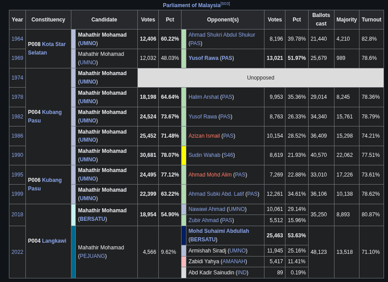The height and width of the screenshot is (282, 388).
Task: Select the Candidate column header
Action: (104, 20)
